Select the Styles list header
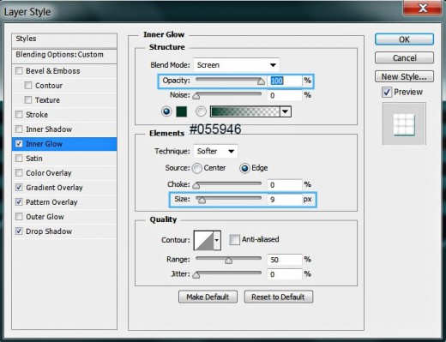The width and height of the screenshot is (446, 342). [64, 41]
